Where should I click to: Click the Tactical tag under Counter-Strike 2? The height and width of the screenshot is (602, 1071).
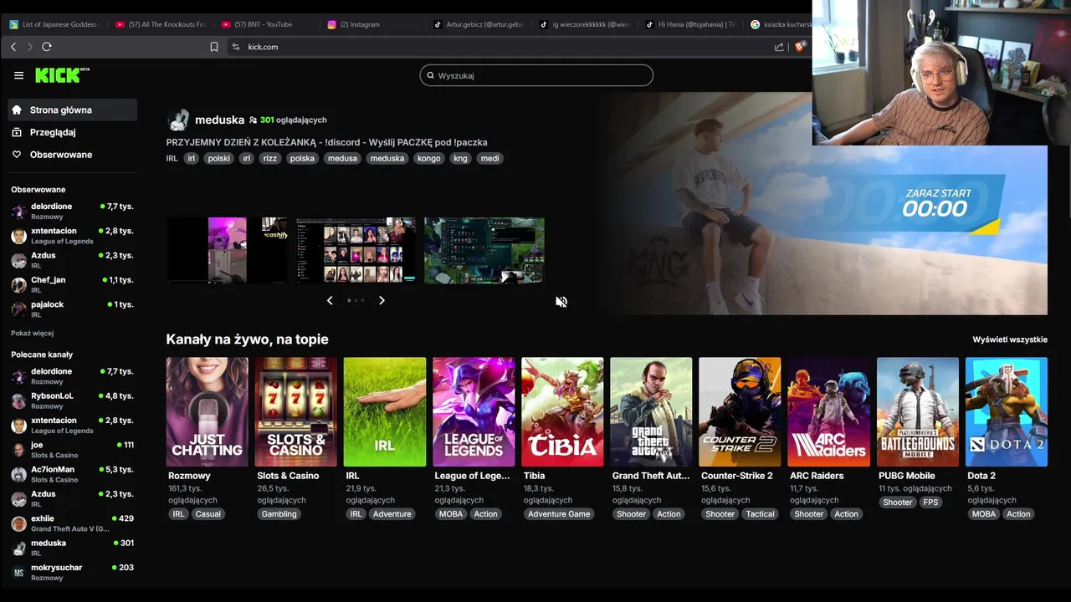761,514
